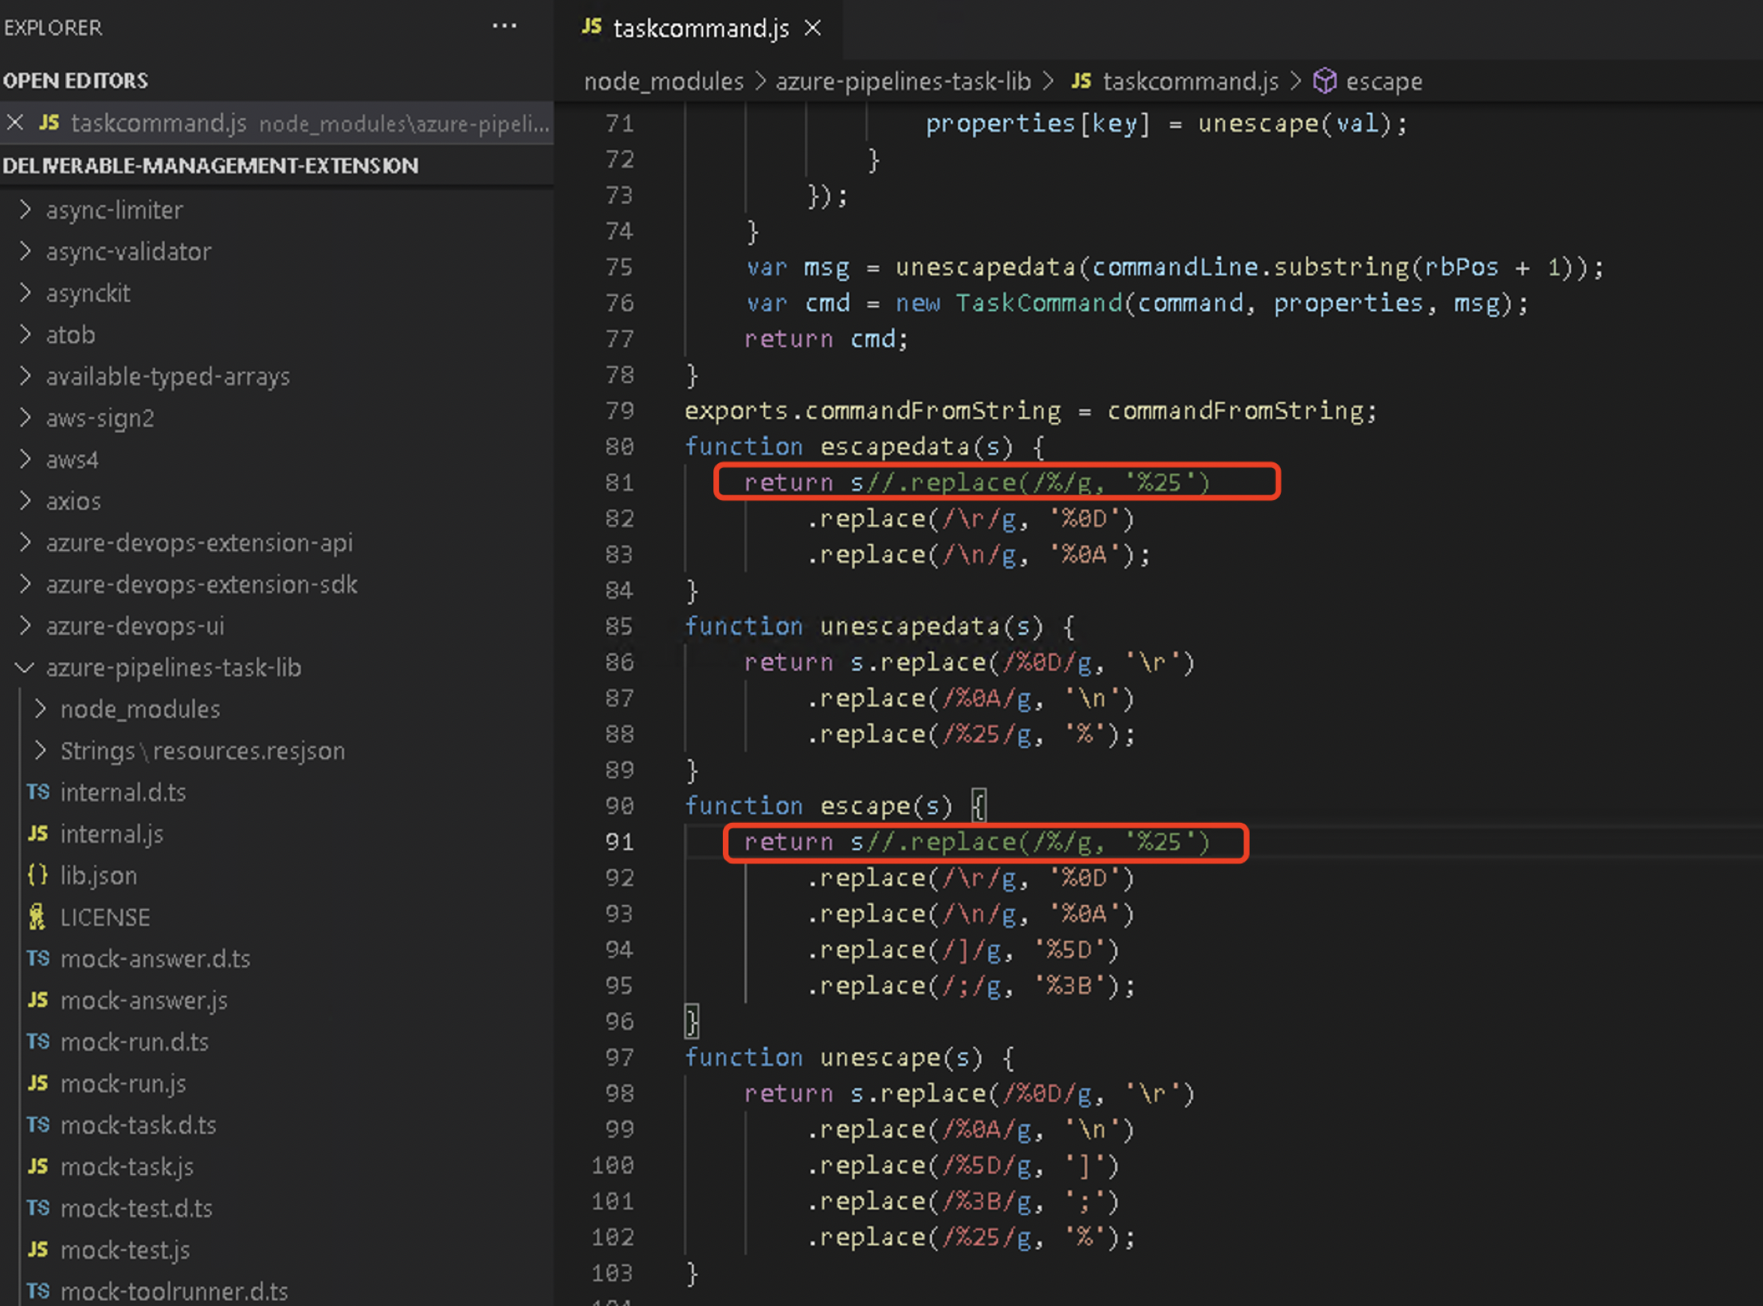
Task: Click the JS file icon in breadcrumb
Action: click(x=1081, y=81)
